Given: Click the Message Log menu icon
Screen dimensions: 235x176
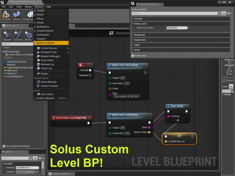Looking at the screenshot, I should pos(38,64).
